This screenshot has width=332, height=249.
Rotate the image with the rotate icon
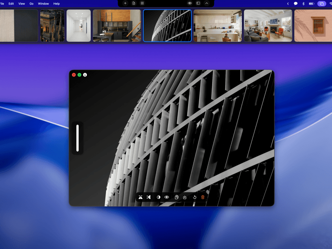pos(195,197)
